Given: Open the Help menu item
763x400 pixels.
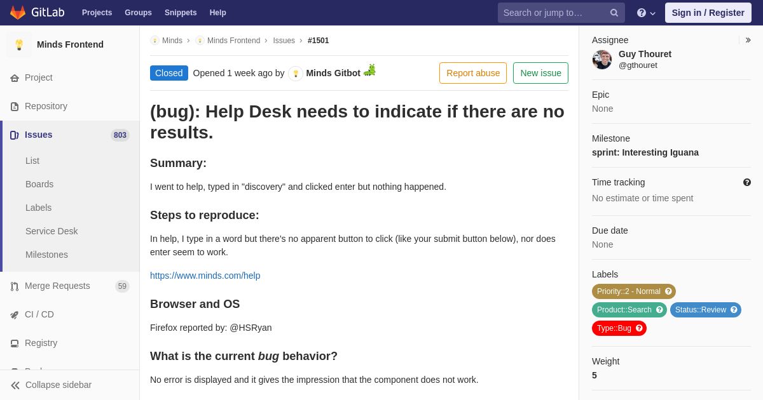Looking at the screenshot, I should click(x=218, y=13).
